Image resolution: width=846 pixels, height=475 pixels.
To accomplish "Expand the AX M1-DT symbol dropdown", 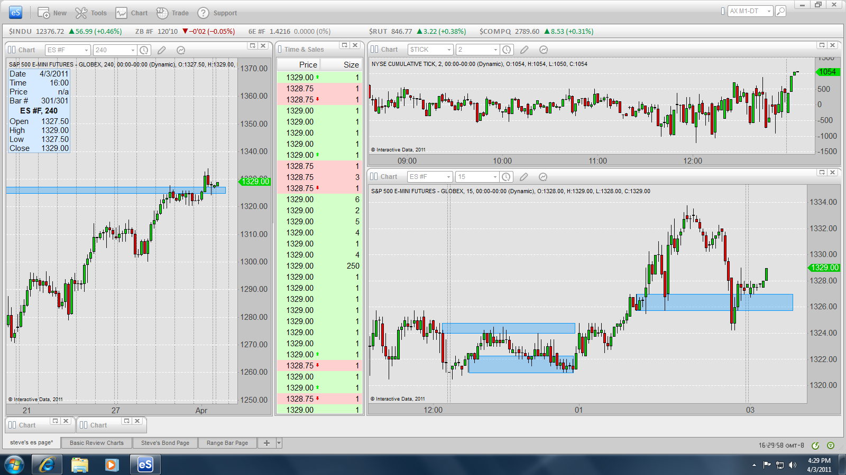I will (769, 11).
